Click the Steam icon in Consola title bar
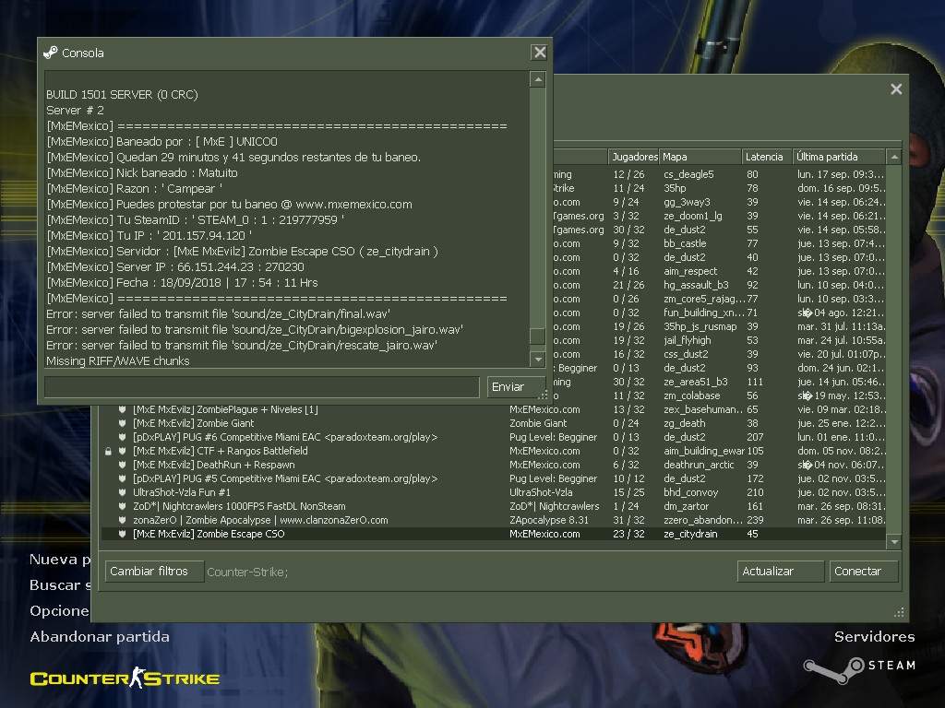This screenshot has width=945, height=708. point(51,53)
